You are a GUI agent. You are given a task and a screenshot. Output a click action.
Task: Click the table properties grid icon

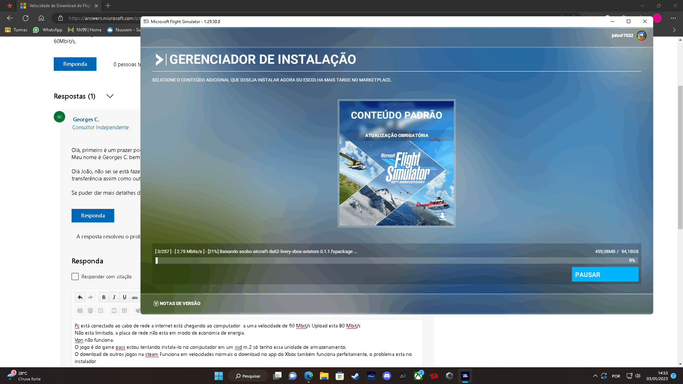(124, 311)
